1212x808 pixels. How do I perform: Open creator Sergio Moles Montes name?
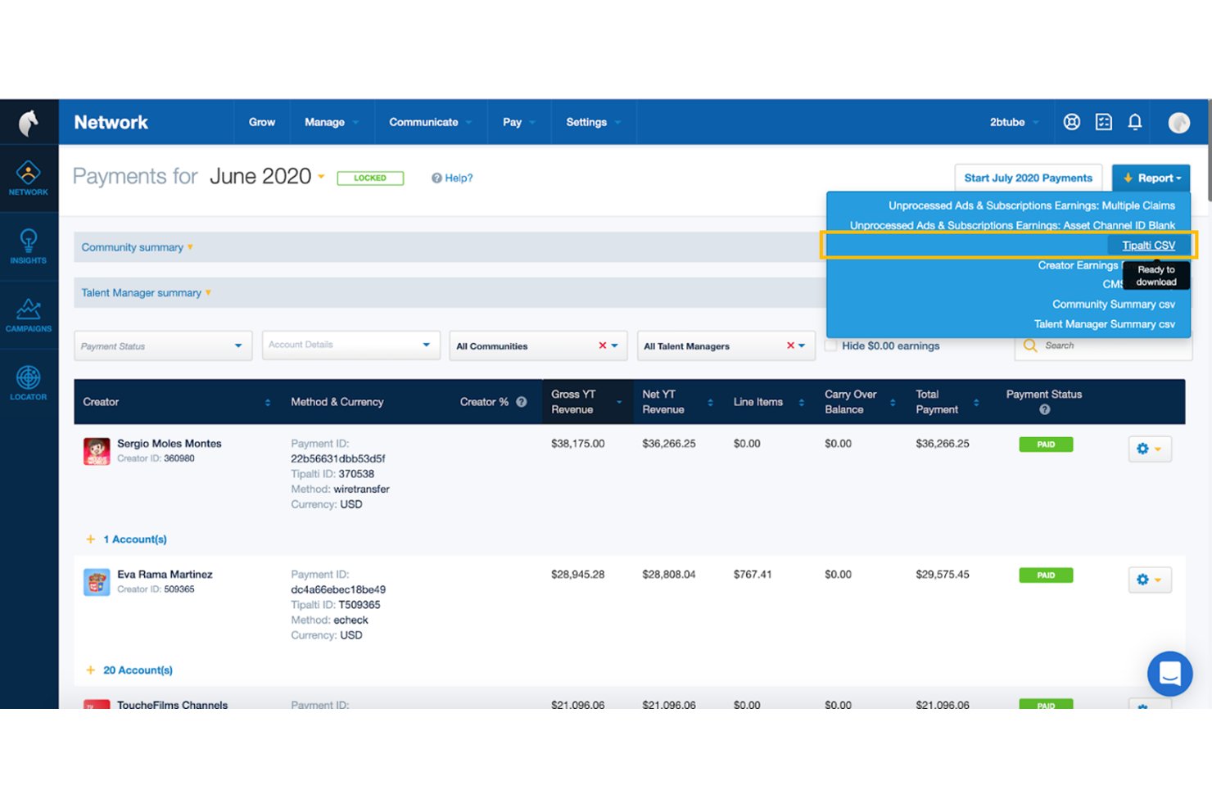click(170, 444)
